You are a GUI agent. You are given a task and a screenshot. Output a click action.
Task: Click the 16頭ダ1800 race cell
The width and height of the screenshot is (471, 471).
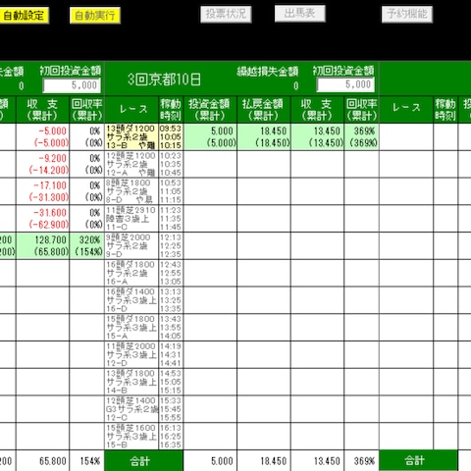click(131, 273)
